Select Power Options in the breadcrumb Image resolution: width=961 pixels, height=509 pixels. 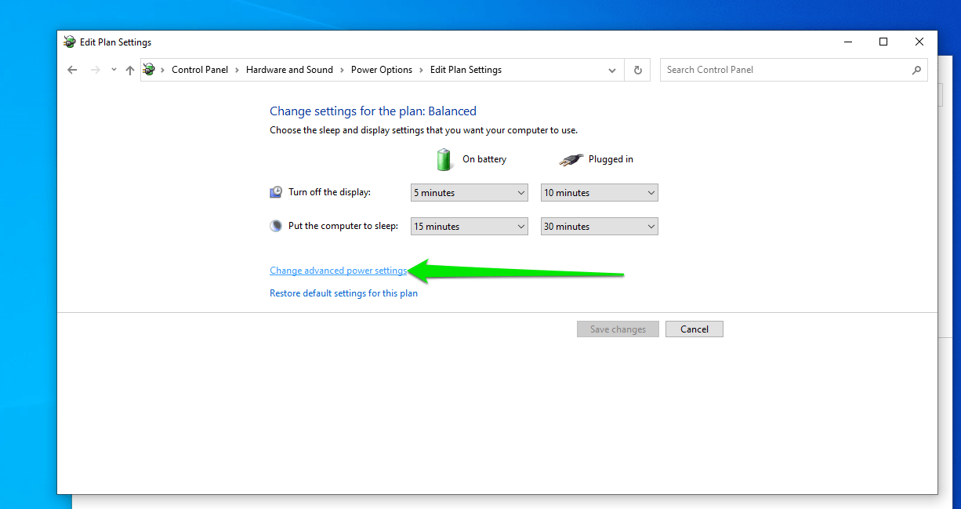[x=382, y=70]
